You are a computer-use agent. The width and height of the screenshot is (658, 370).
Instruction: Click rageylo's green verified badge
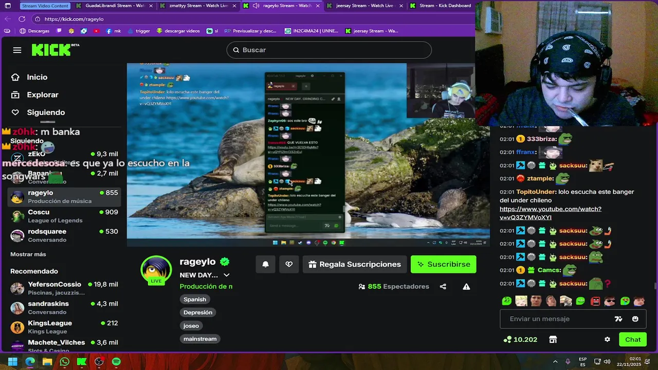[225, 262]
